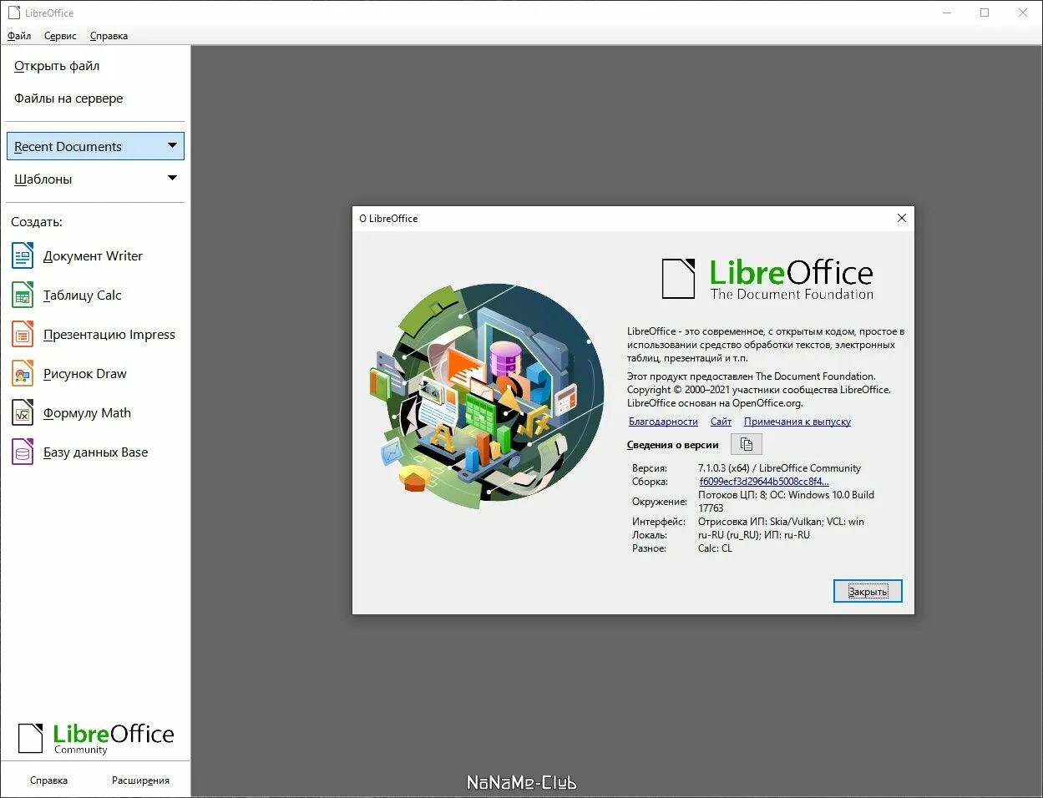The width and height of the screenshot is (1043, 798).
Task: Click the Calc: CL value text
Action: pyautogui.click(x=715, y=548)
